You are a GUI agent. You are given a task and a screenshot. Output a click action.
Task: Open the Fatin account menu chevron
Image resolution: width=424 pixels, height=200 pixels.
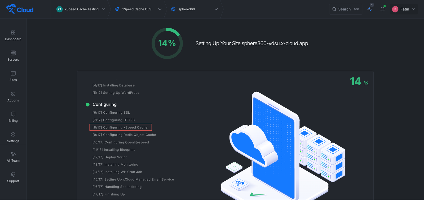[413, 9]
